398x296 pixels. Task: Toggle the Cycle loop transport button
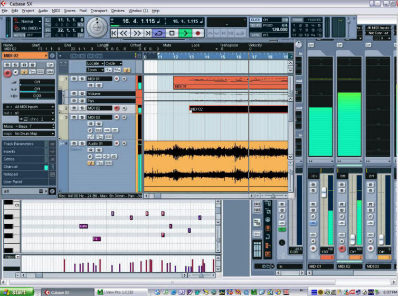click(158, 33)
